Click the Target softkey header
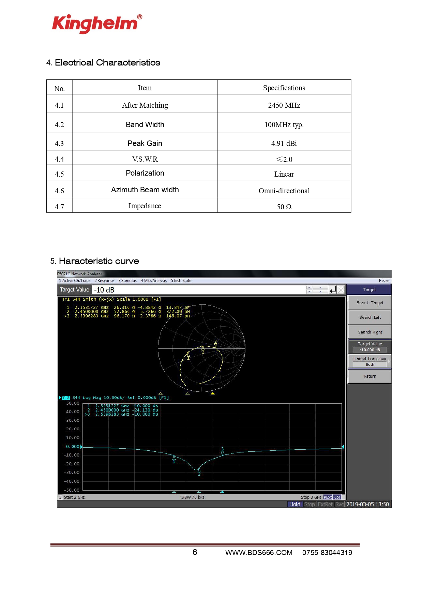The width and height of the screenshot is (423, 598). coord(369,289)
